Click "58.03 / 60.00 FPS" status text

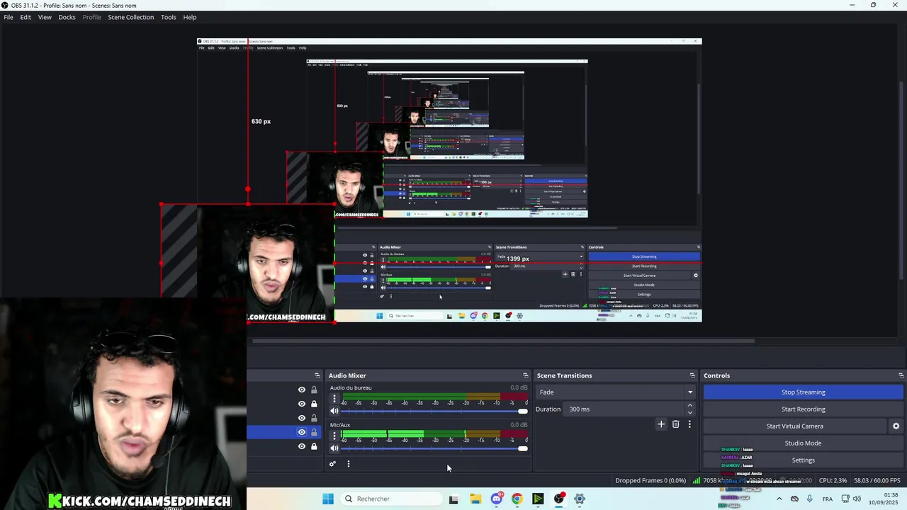pyautogui.click(x=877, y=480)
